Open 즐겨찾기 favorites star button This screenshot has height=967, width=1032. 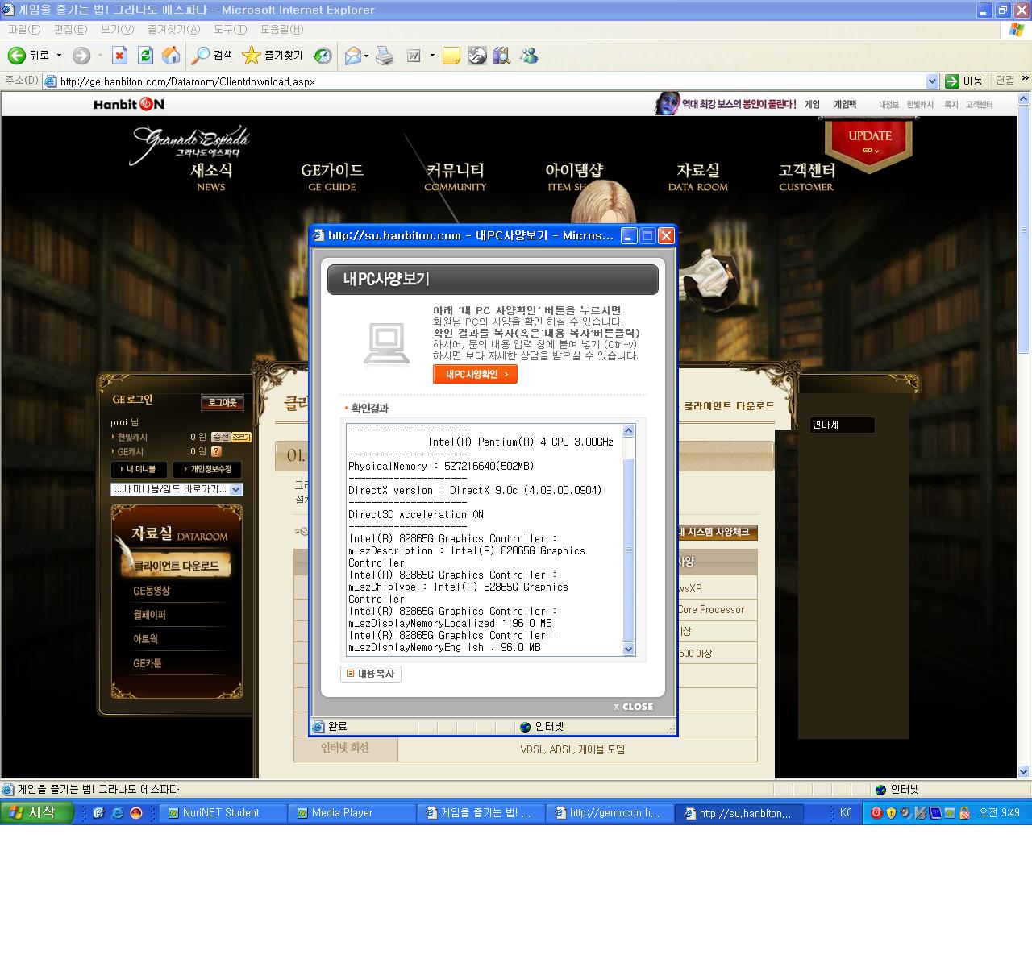pos(273,56)
